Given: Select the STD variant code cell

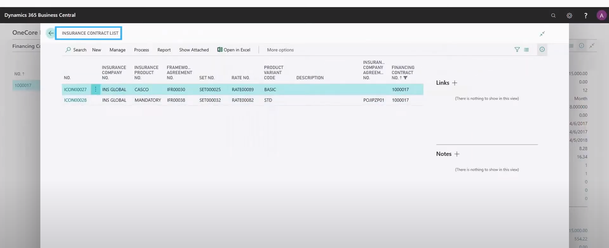Looking at the screenshot, I should click(268, 100).
